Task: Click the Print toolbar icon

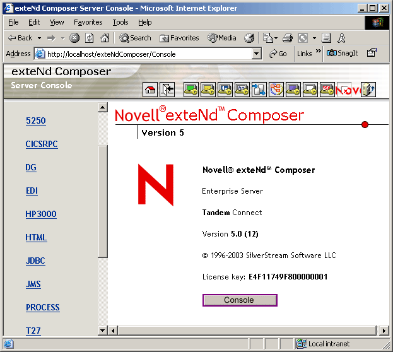Action: [x=288, y=38]
